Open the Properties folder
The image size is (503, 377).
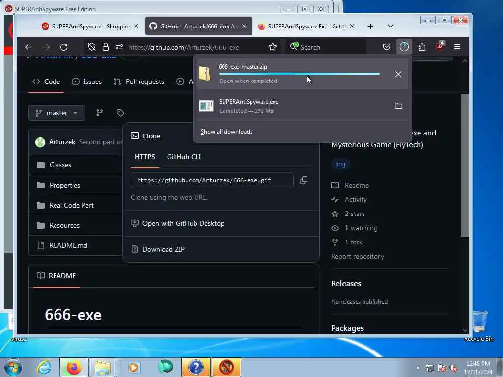pos(65,185)
